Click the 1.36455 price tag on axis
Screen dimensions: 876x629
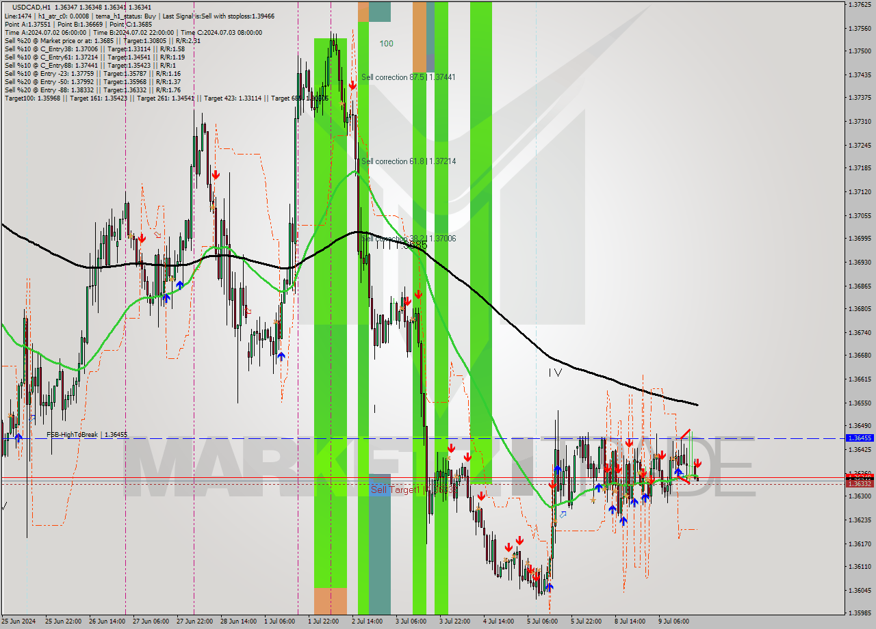[860, 438]
